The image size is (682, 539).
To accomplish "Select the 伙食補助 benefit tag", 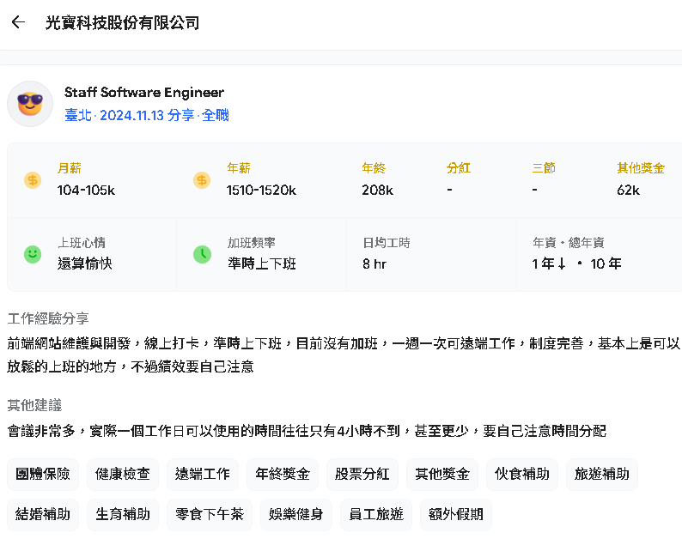I will (x=522, y=474).
